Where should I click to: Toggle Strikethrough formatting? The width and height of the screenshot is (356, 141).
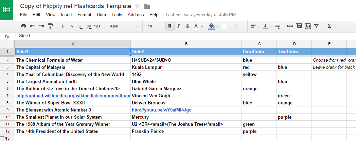[187, 26]
